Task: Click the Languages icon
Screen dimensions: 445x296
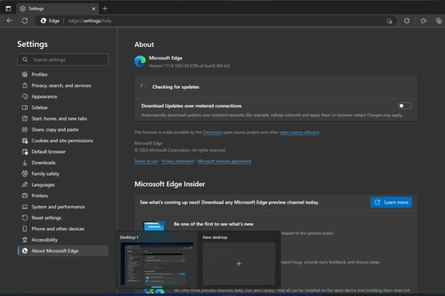Action: pyautogui.click(x=25, y=185)
